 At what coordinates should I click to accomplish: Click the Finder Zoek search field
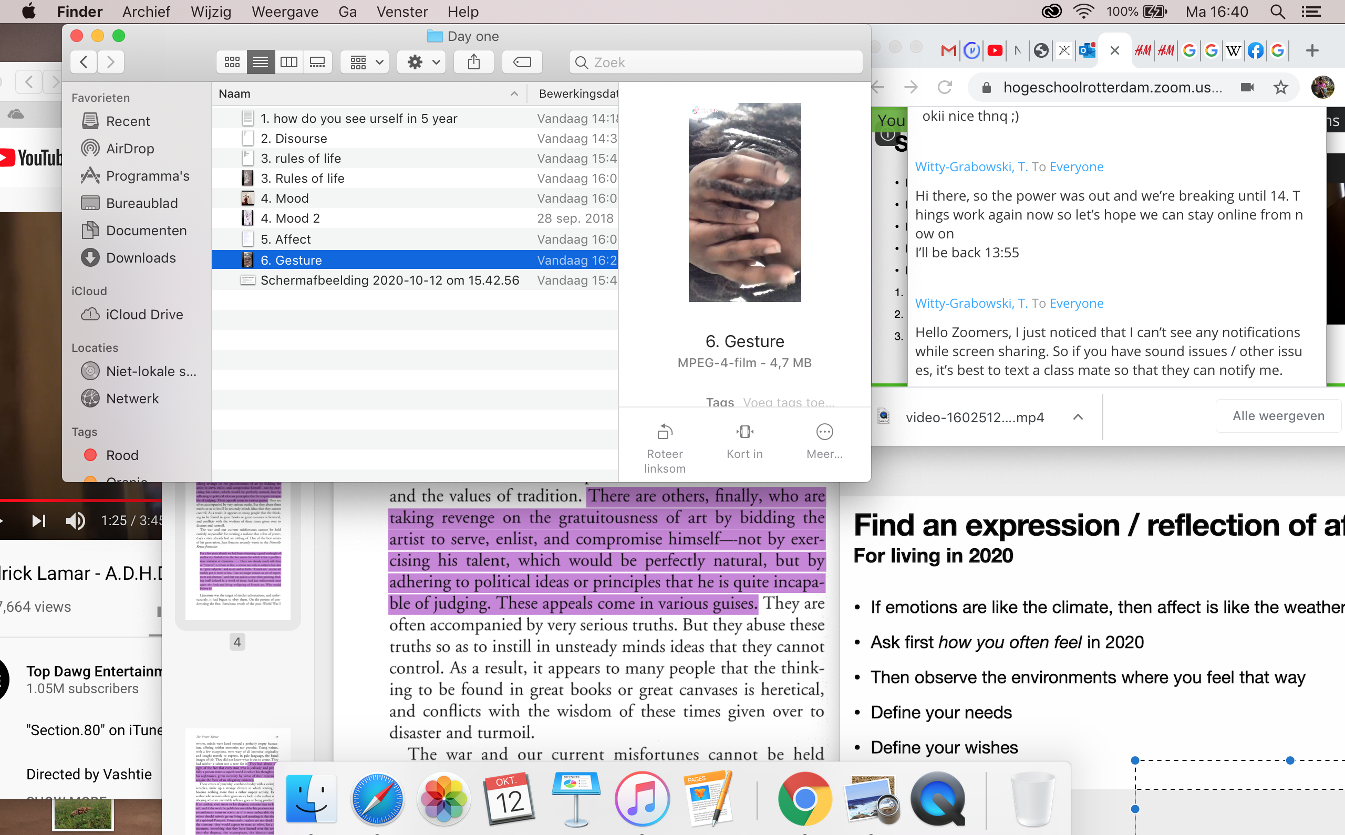coord(716,62)
